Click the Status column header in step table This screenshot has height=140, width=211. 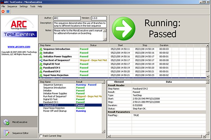[93, 45]
